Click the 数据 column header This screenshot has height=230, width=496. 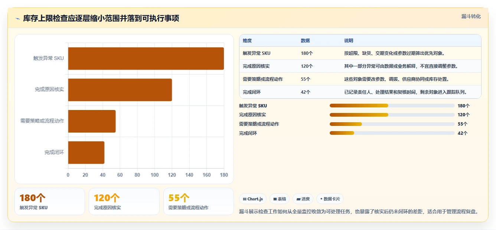[x=305, y=41]
